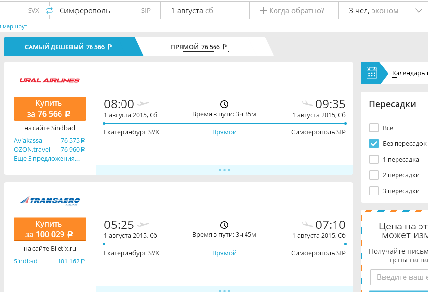This screenshot has width=428, height=292.
Task: Show 'Еще 3 предложения' offers
Action: coord(47,159)
